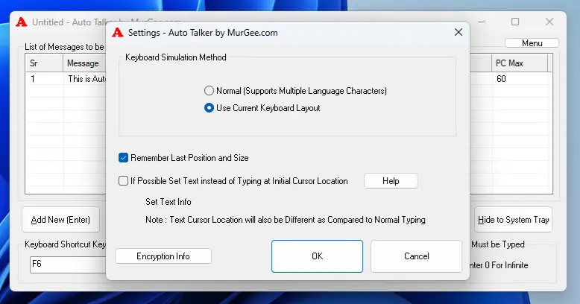Click the Keyboard Simulation Method group label

pos(176,57)
